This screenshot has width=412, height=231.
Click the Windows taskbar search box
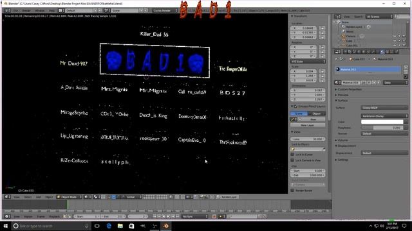[x=51, y=226]
